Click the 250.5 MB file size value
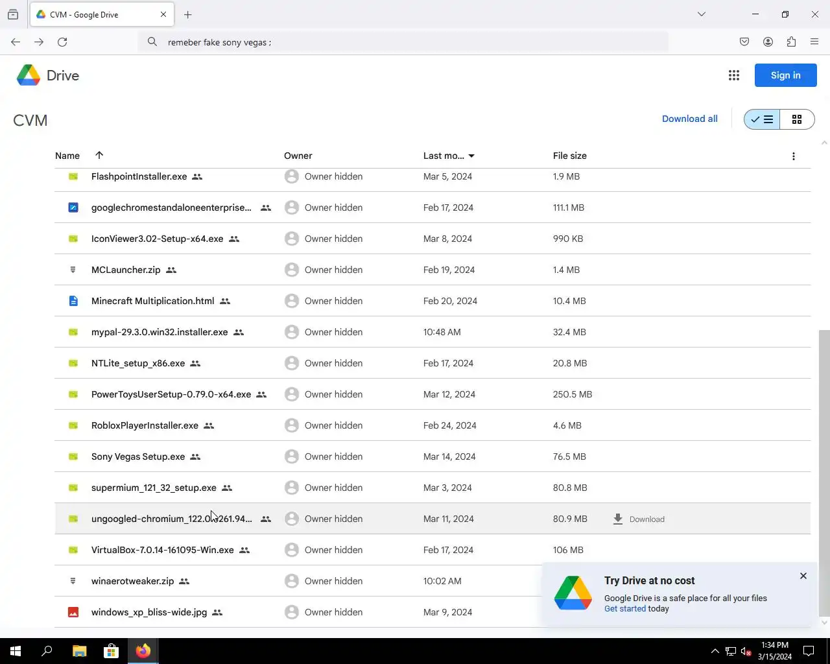 tap(573, 394)
